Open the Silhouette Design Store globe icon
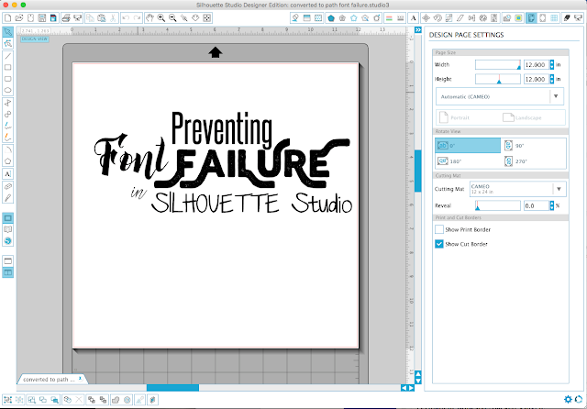The width and height of the screenshot is (587, 409). point(8,241)
